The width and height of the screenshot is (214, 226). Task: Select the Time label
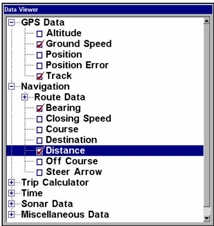click(x=32, y=193)
